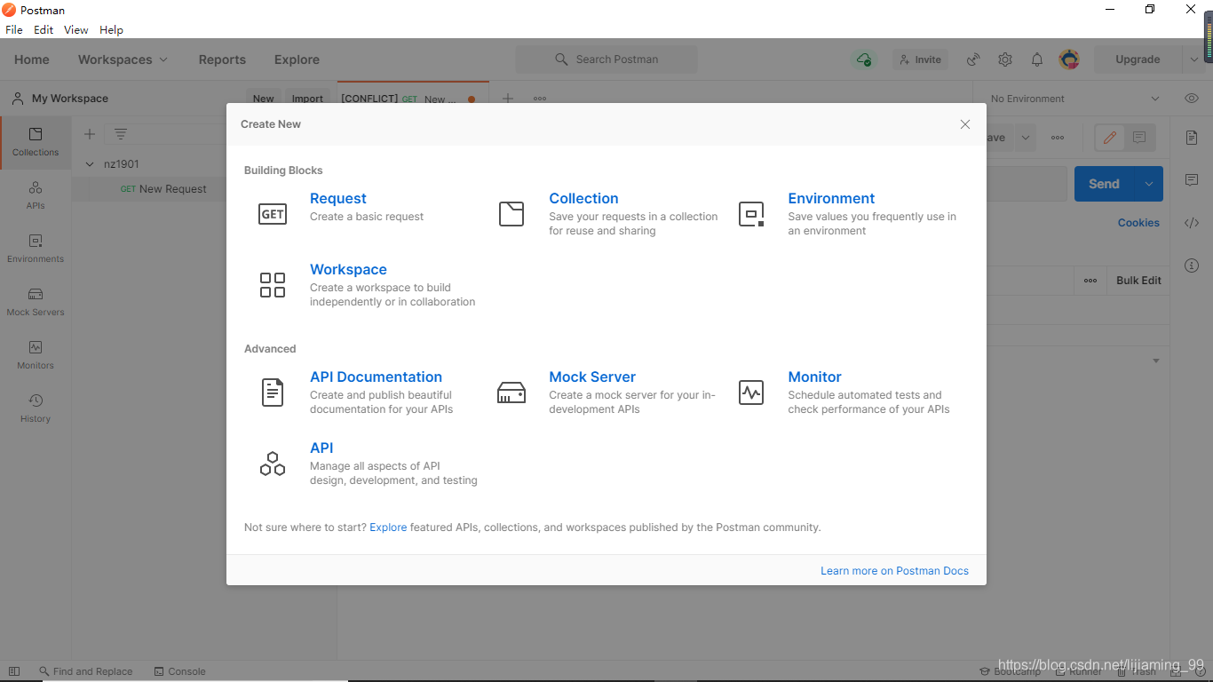Screen dimensions: 1213x682
Task: Open the tab options ellipsis menu
Action: pos(540,99)
